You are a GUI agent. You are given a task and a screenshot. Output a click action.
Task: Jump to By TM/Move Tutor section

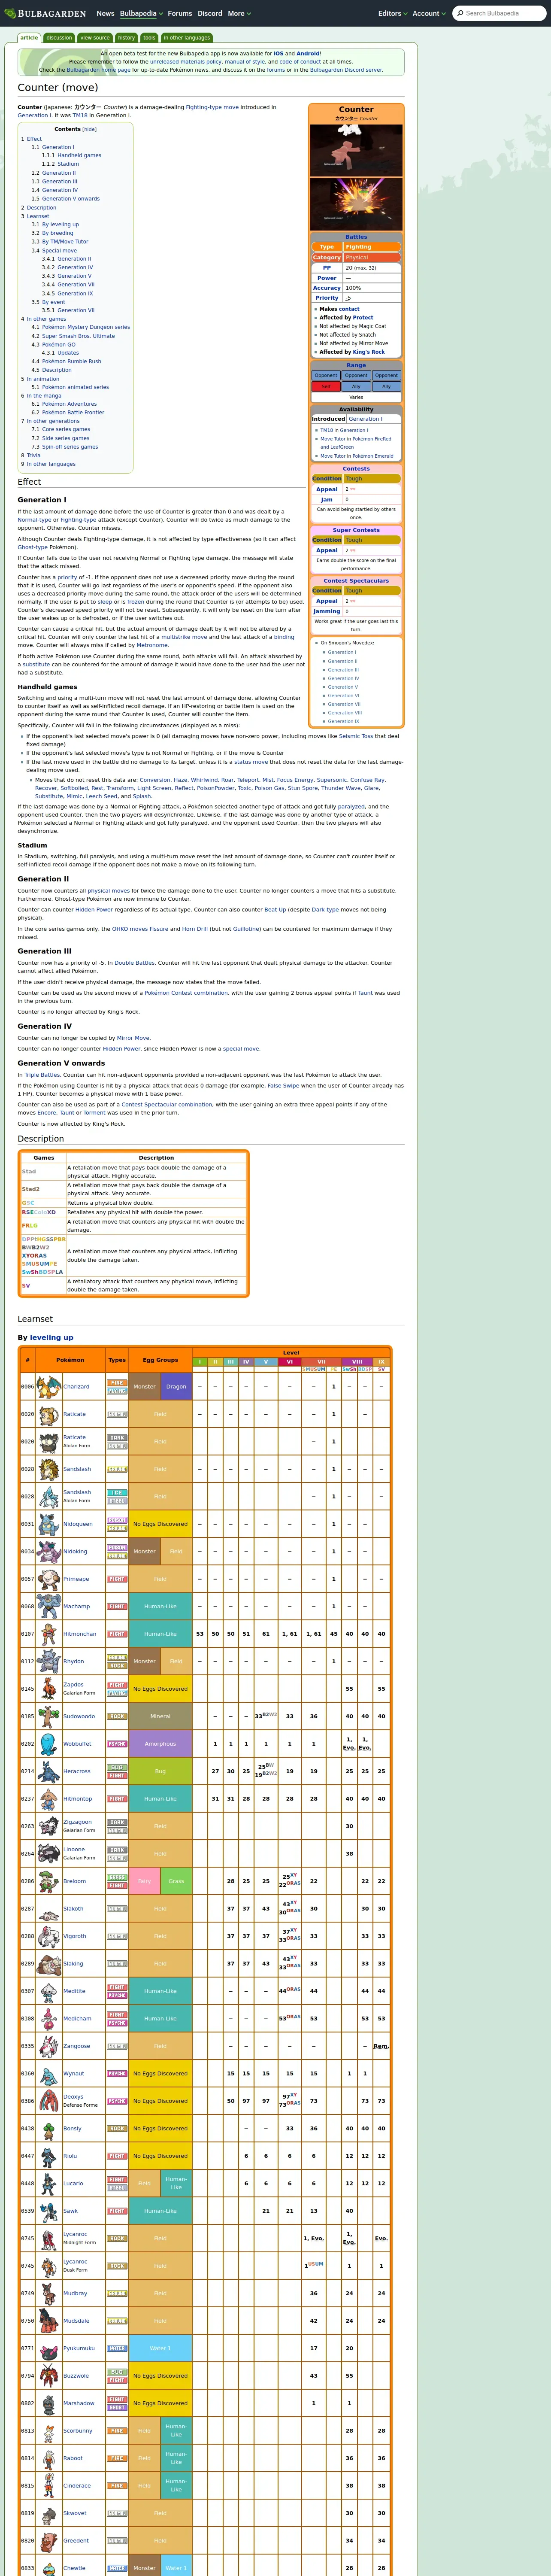[x=65, y=242]
